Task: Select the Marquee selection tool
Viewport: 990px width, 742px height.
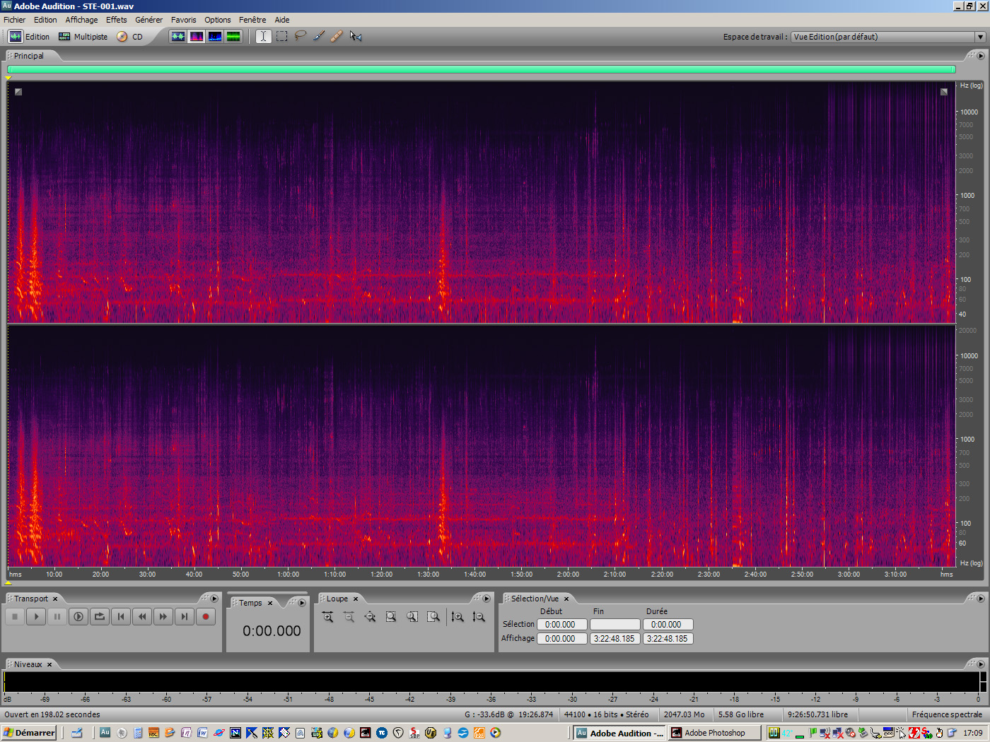Action: pyautogui.click(x=281, y=36)
